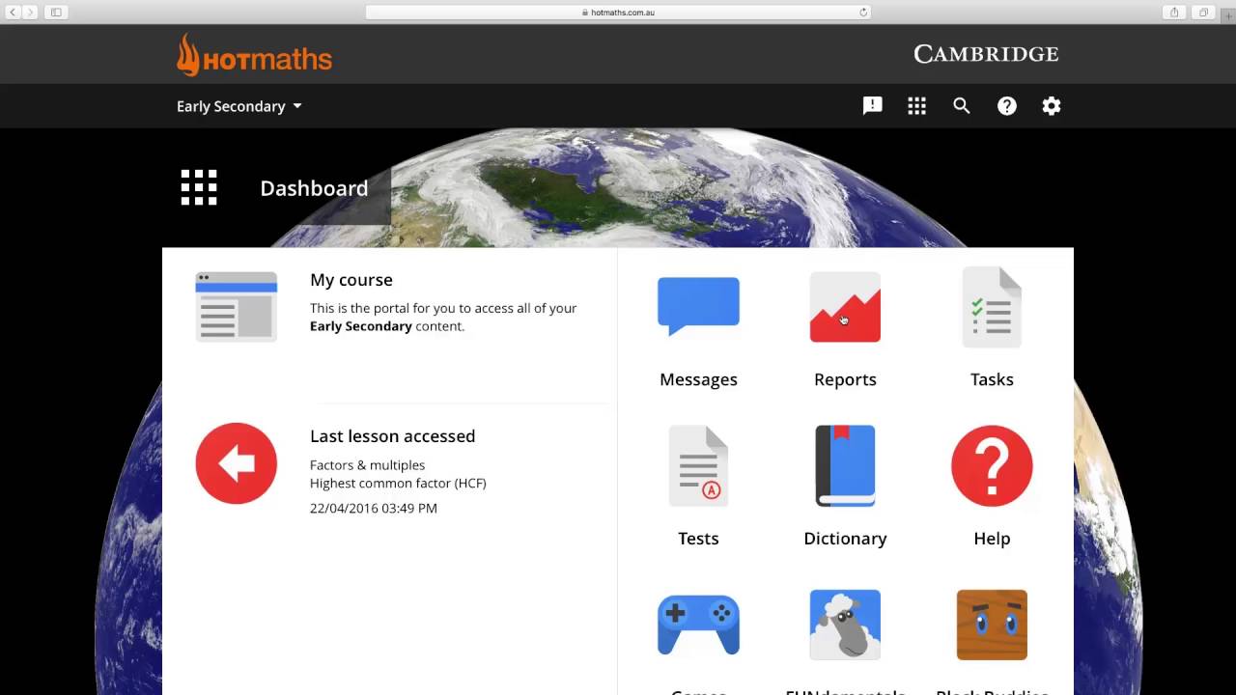
Task: Click the Reports label
Action: pyautogui.click(x=845, y=379)
